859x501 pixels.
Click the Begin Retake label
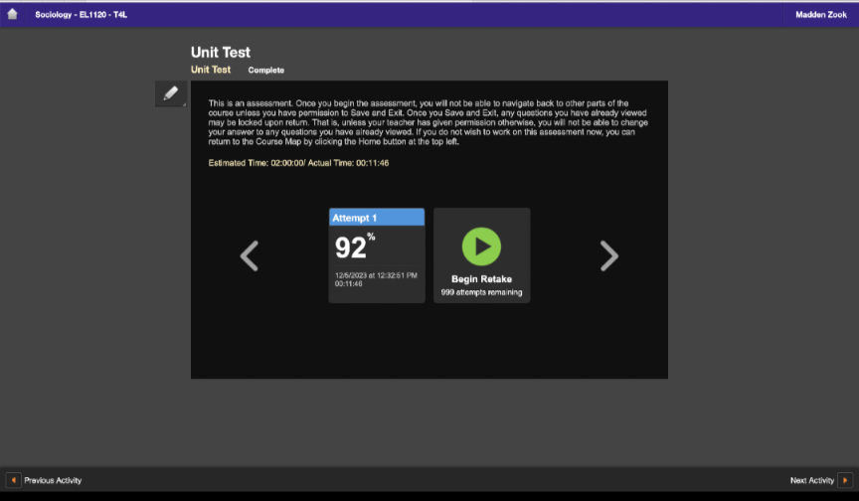481,279
